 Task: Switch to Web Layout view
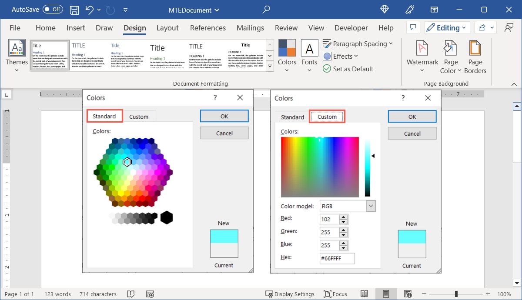(x=408, y=294)
